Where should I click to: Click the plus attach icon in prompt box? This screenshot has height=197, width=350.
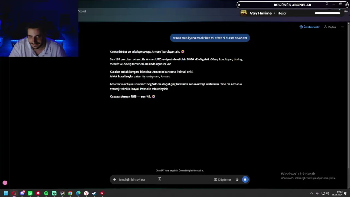pos(115,179)
